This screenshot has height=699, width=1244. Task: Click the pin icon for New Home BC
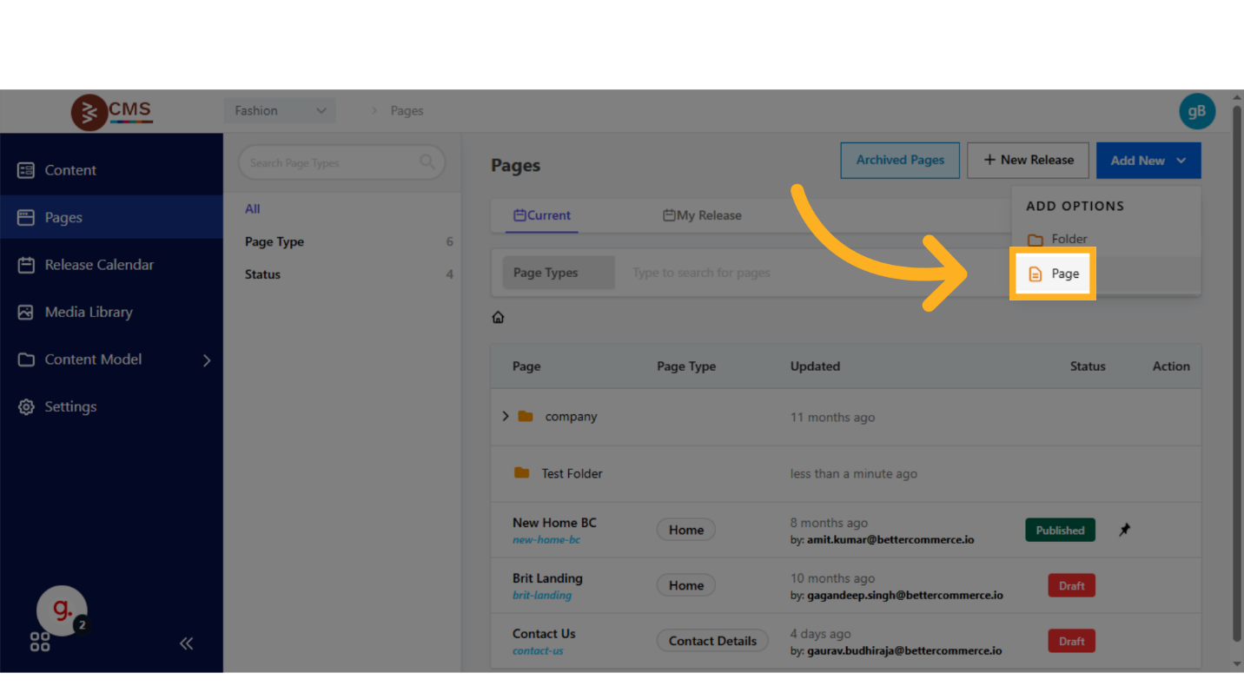pyautogui.click(x=1124, y=530)
